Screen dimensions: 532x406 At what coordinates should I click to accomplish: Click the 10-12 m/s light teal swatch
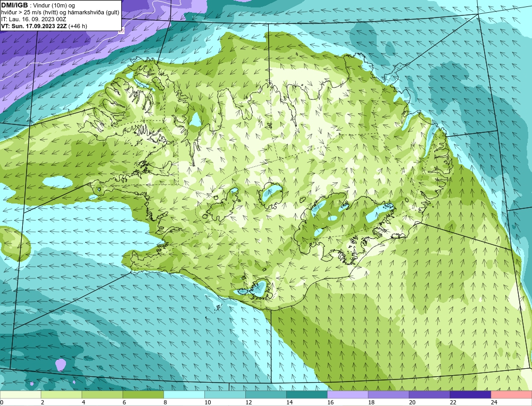(x=225, y=395)
